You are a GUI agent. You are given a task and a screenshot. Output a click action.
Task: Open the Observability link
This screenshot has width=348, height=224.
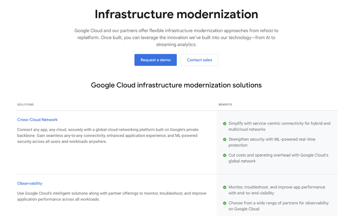(x=30, y=183)
